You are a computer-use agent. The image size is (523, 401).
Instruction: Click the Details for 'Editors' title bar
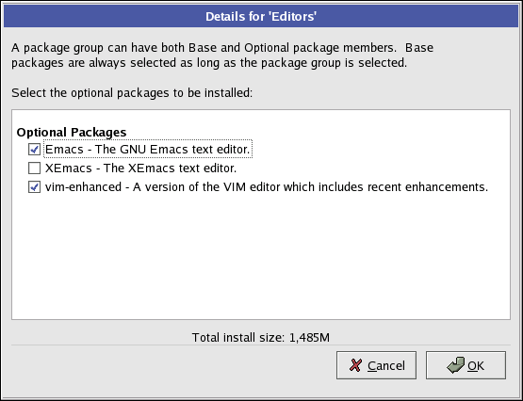[261, 16]
